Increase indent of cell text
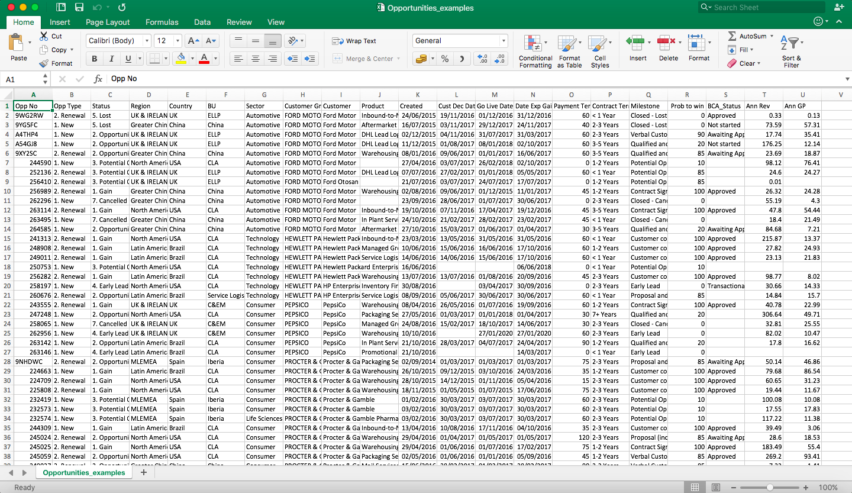 310,59
